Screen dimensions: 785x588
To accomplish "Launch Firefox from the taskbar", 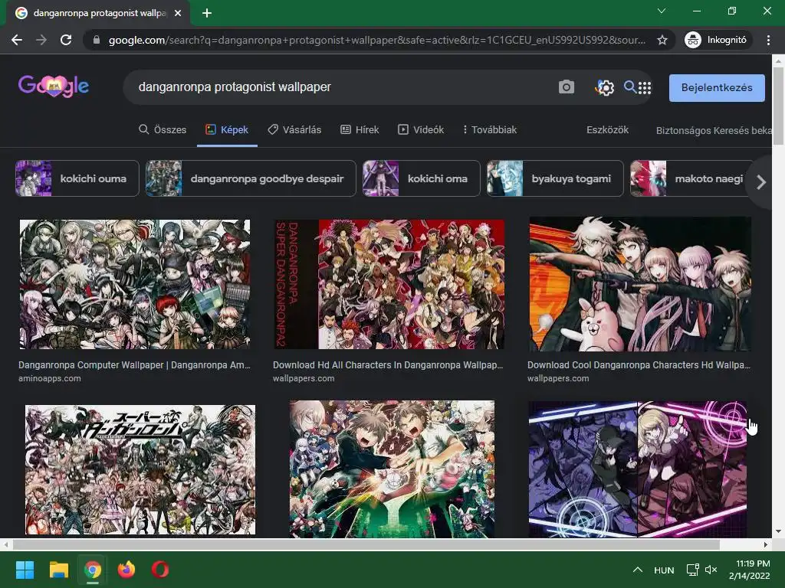I will point(126,570).
